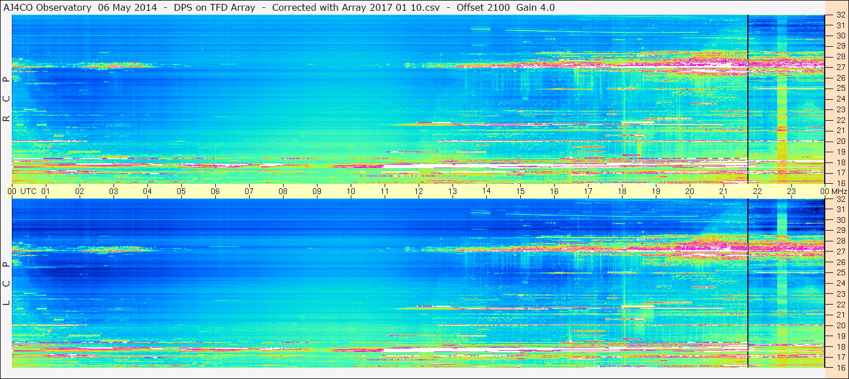Click the '16' hour label on time axis
The height and width of the screenshot is (379, 849).
(x=554, y=191)
